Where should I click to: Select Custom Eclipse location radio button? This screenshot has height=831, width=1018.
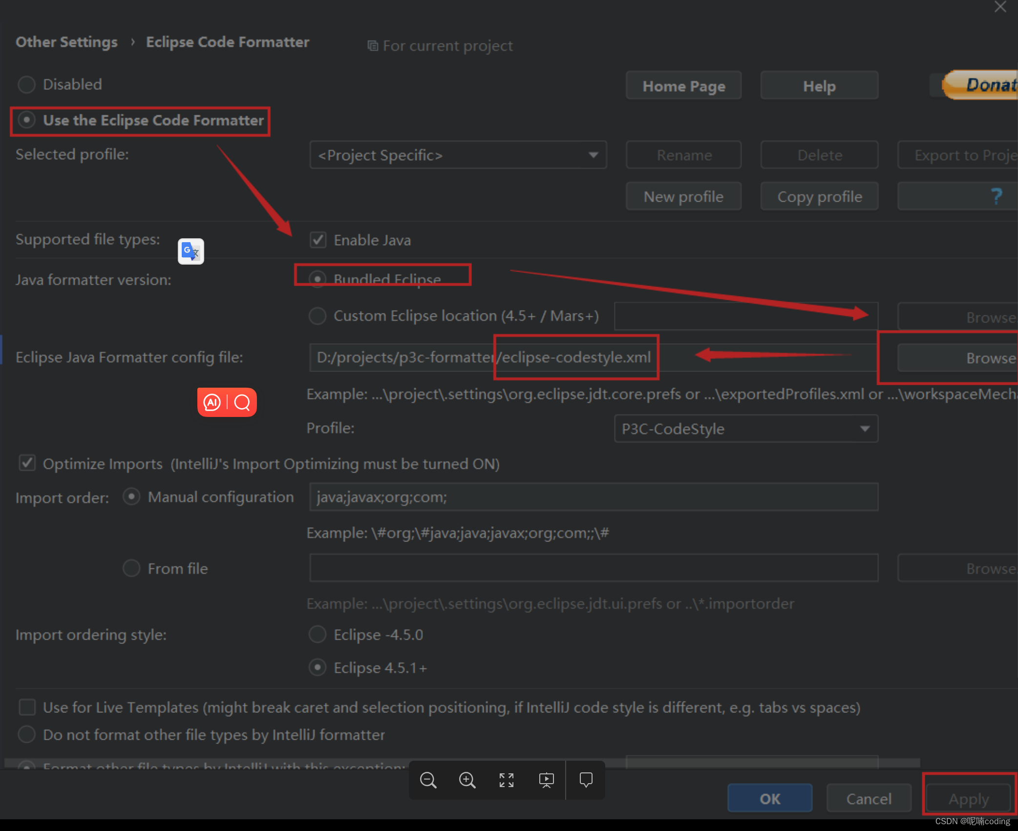pos(318,316)
